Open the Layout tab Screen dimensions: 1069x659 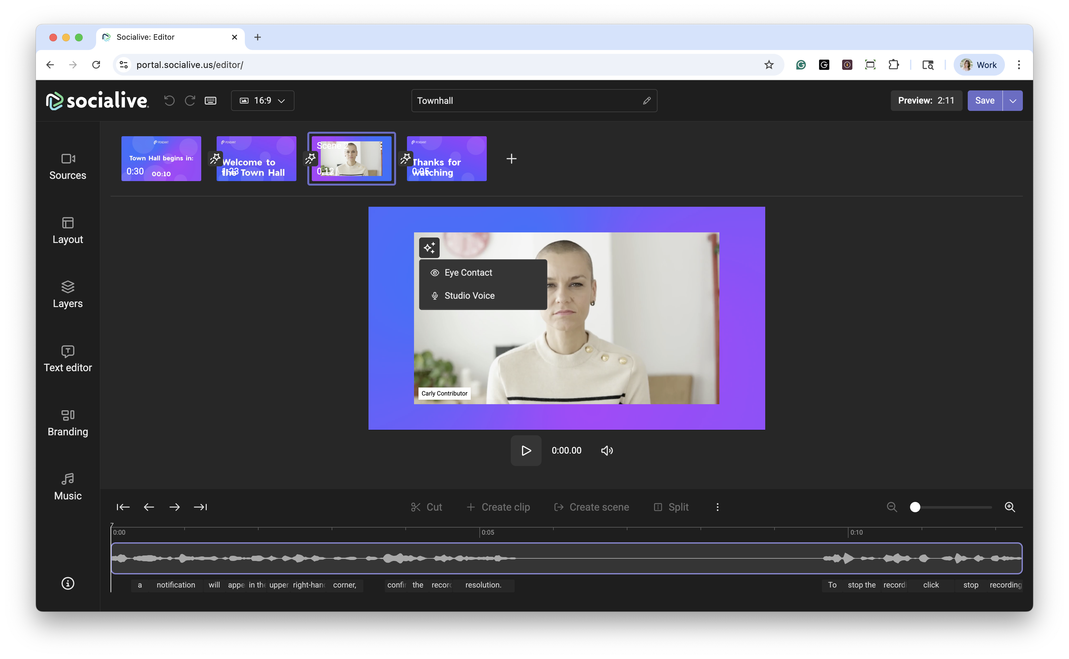(68, 230)
